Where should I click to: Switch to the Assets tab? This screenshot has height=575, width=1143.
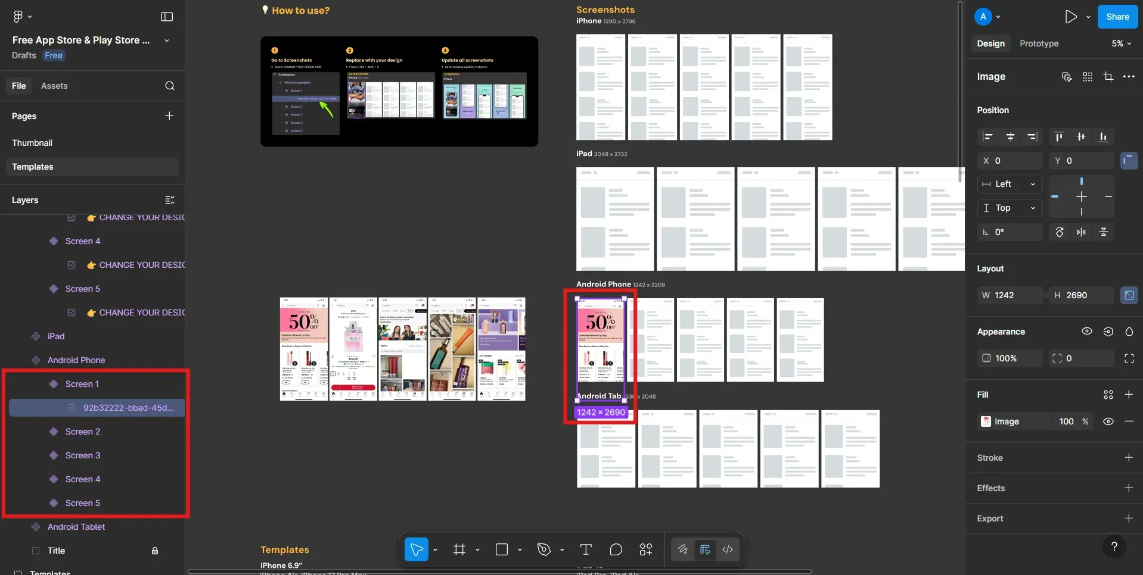pyautogui.click(x=55, y=86)
